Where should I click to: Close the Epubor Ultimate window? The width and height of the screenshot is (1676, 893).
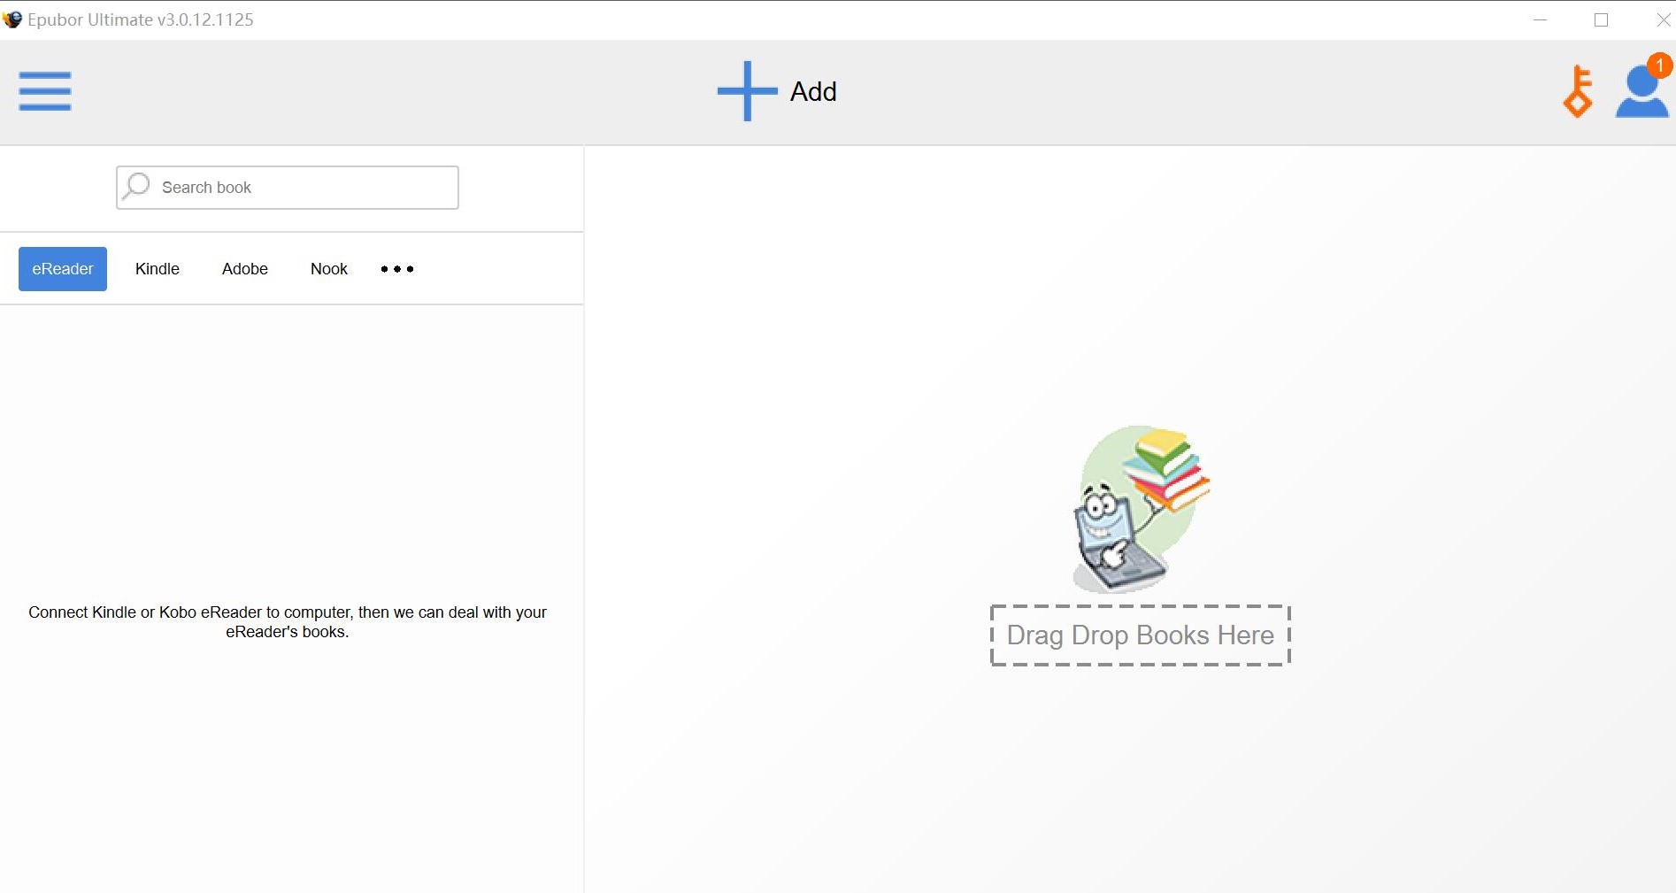click(1664, 19)
